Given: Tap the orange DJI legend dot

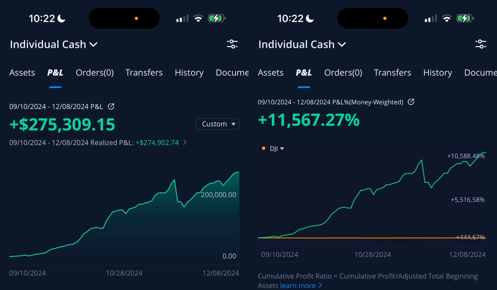Looking at the screenshot, I should (x=264, y=149).
